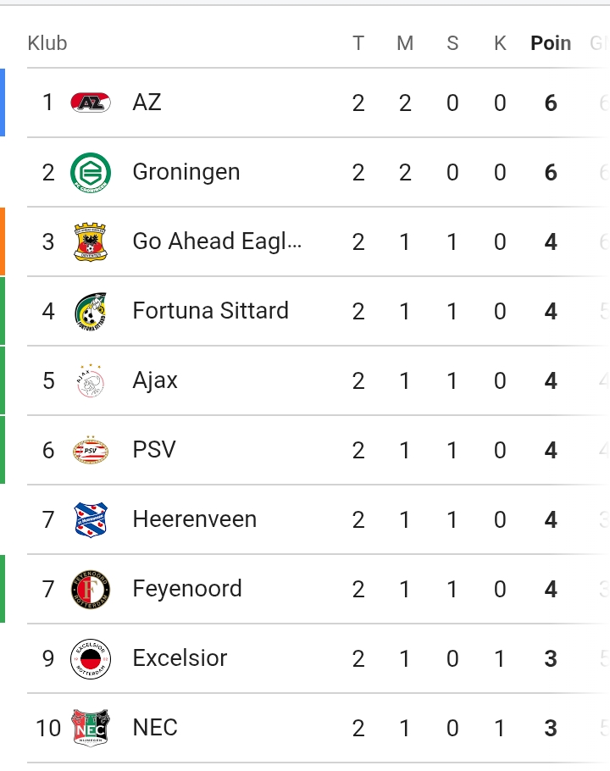610x771 pixels.
Task: Select the Feyenoord team name
Action: (x=187, y=589)
